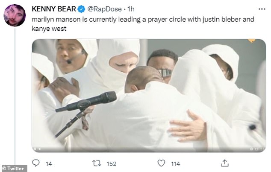Like the tweet with the heart icon
Viewport: 271px width, 172px height.
[161, 162]
